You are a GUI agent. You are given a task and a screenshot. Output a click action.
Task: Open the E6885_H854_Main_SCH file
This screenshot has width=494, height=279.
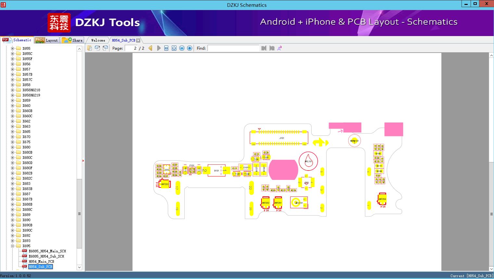coord(47,251)
